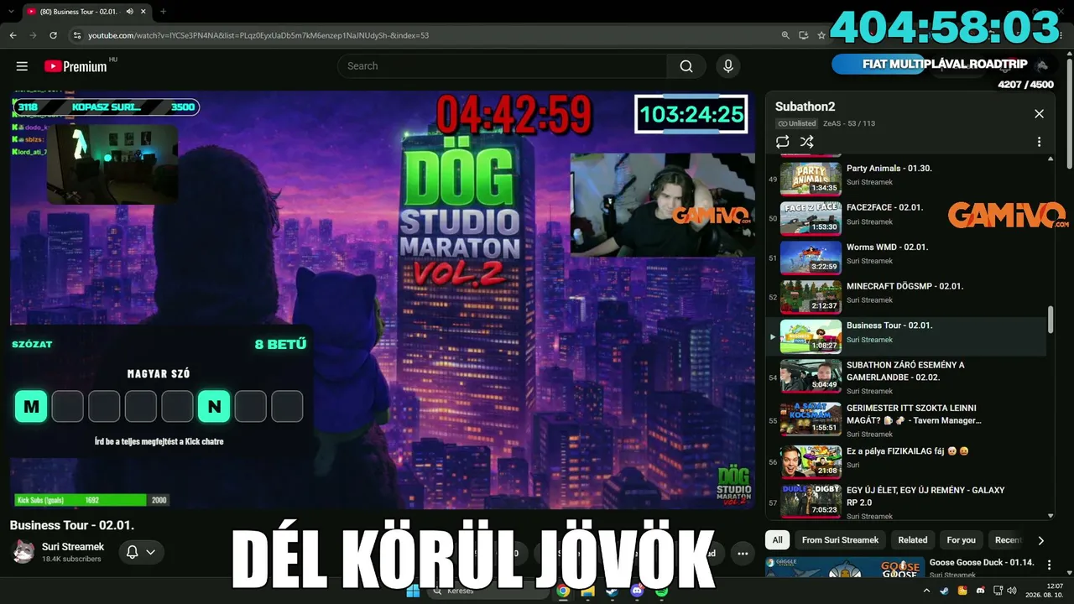Image resolution: width=1074 pixels, height=604 pixels.
Task: Select the For you filter chip
Action: (x=962, y=540)
